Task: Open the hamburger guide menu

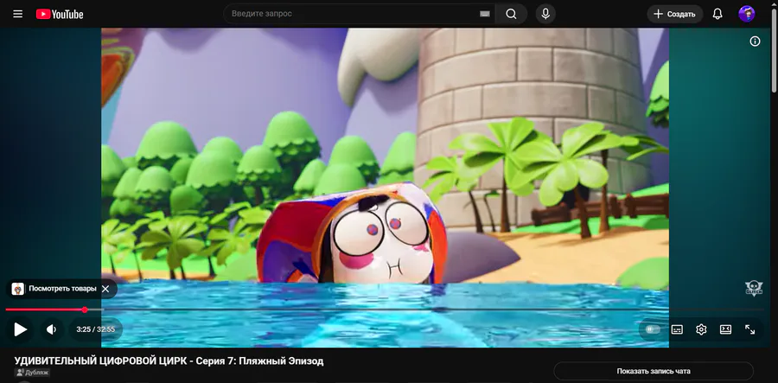Action: point(18,14)
